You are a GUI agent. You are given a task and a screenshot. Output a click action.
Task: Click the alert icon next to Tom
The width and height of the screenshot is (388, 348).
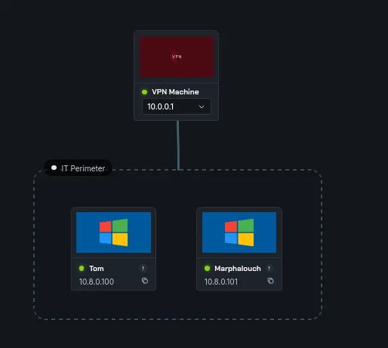(143, 269)
